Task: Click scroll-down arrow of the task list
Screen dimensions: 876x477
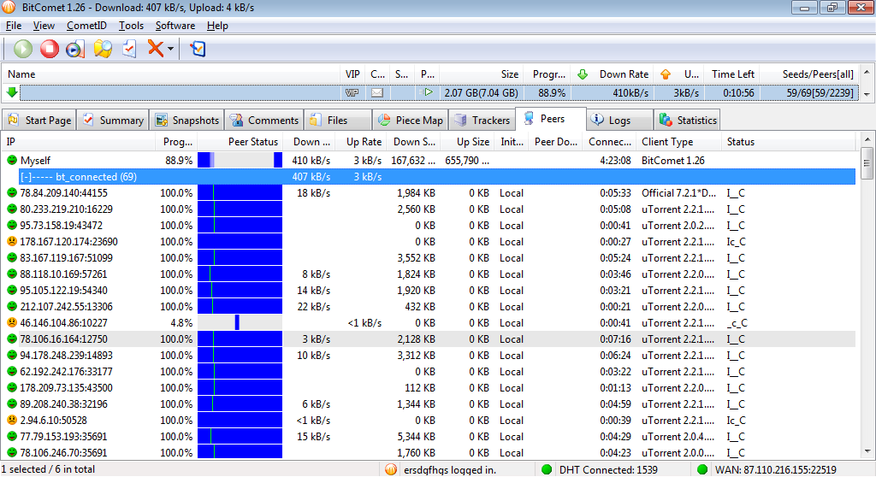Action: tap(867, 94)
